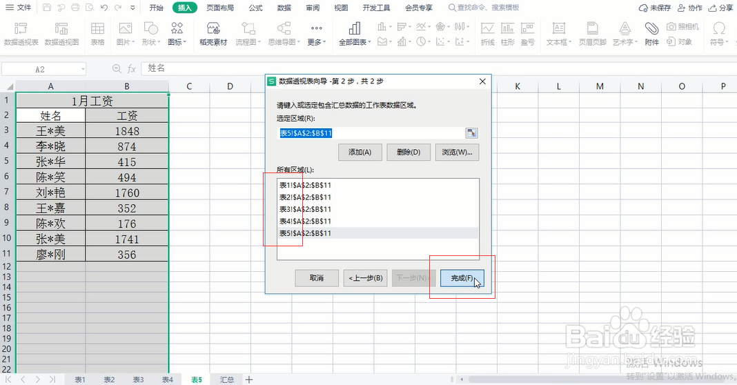Click the 附件 attachment paperclip icon

pos(651,33)
